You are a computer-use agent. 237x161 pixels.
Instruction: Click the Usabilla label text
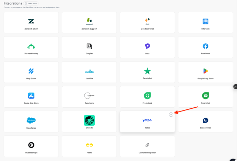[x=89, y=78]
